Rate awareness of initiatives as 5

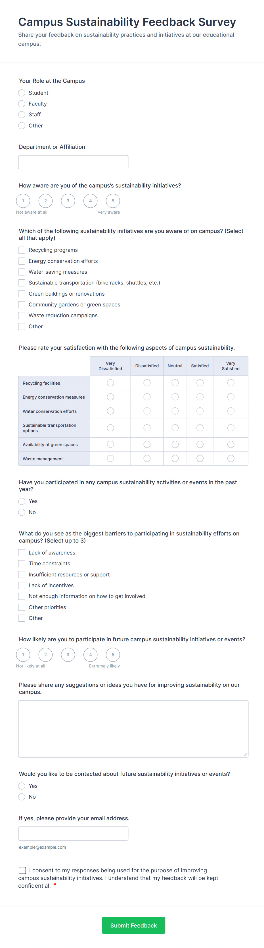113,201
